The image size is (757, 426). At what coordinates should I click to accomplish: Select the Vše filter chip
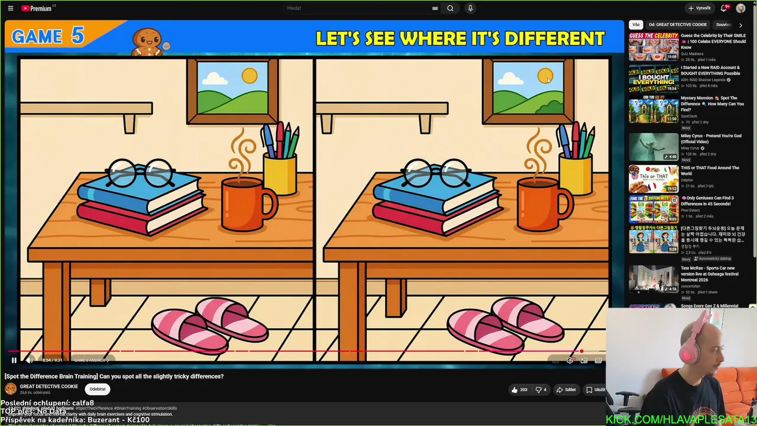point(636,25)
